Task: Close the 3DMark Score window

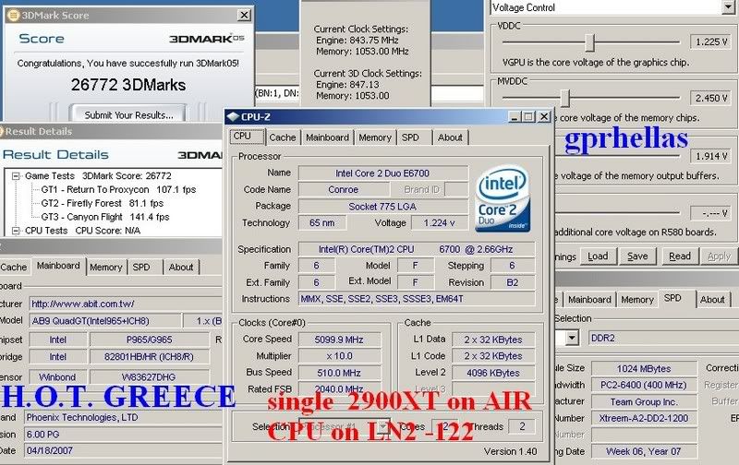Action: (x=244, y=16)
